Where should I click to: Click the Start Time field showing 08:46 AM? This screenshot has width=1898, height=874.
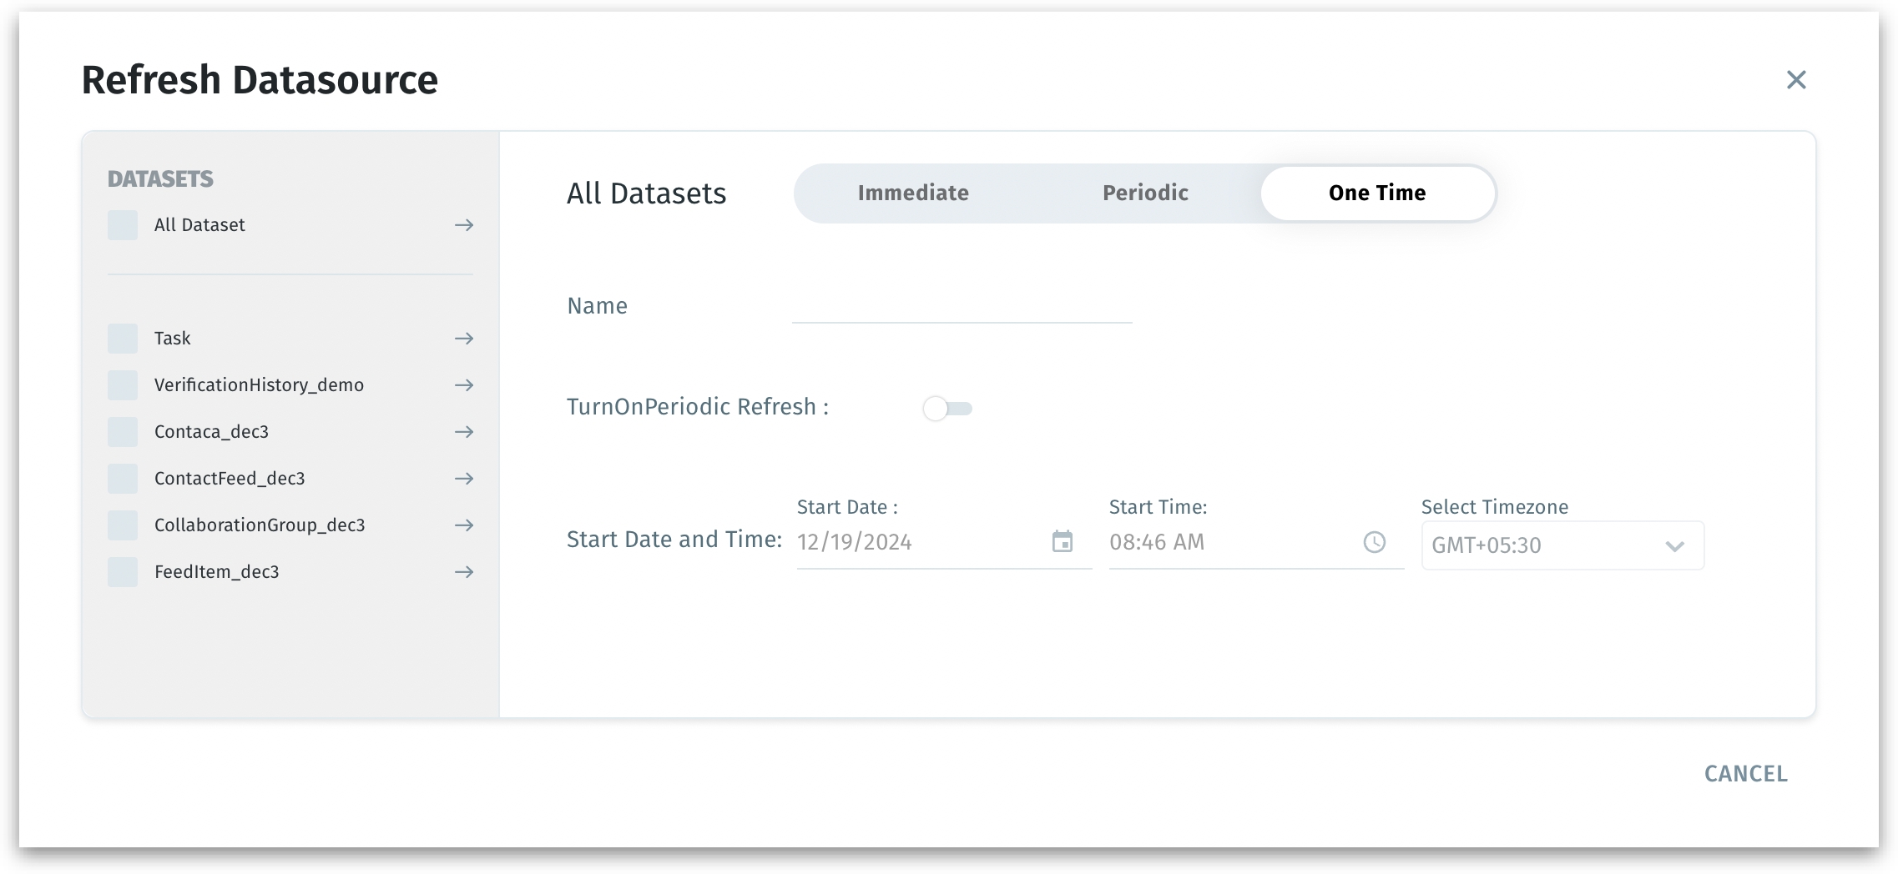pos(1227,542)
